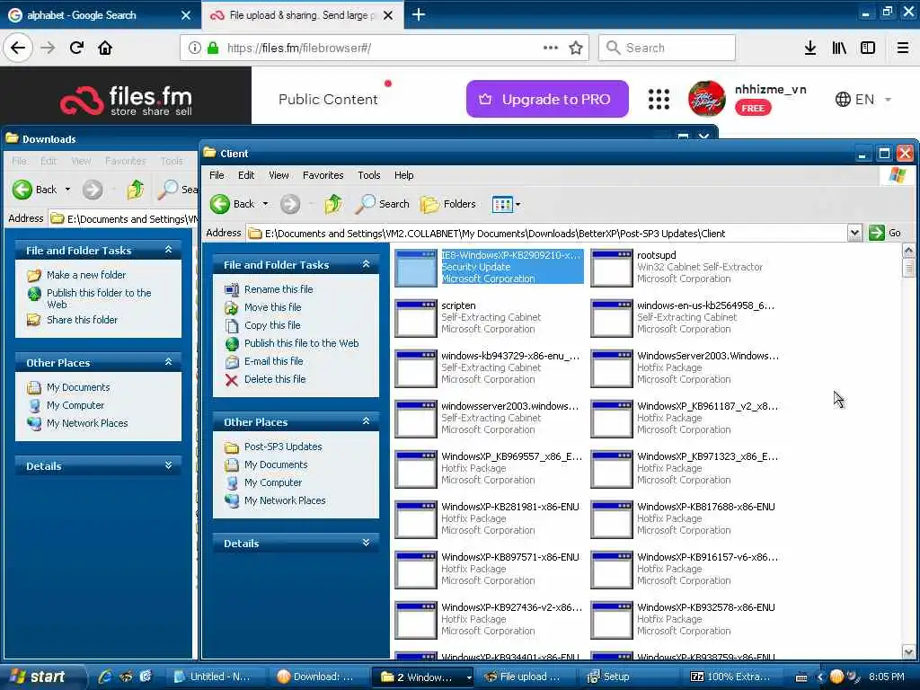Collapse File and Folder Tasks in Downloads
Screen dimensions: 920x690
point(168,250)
